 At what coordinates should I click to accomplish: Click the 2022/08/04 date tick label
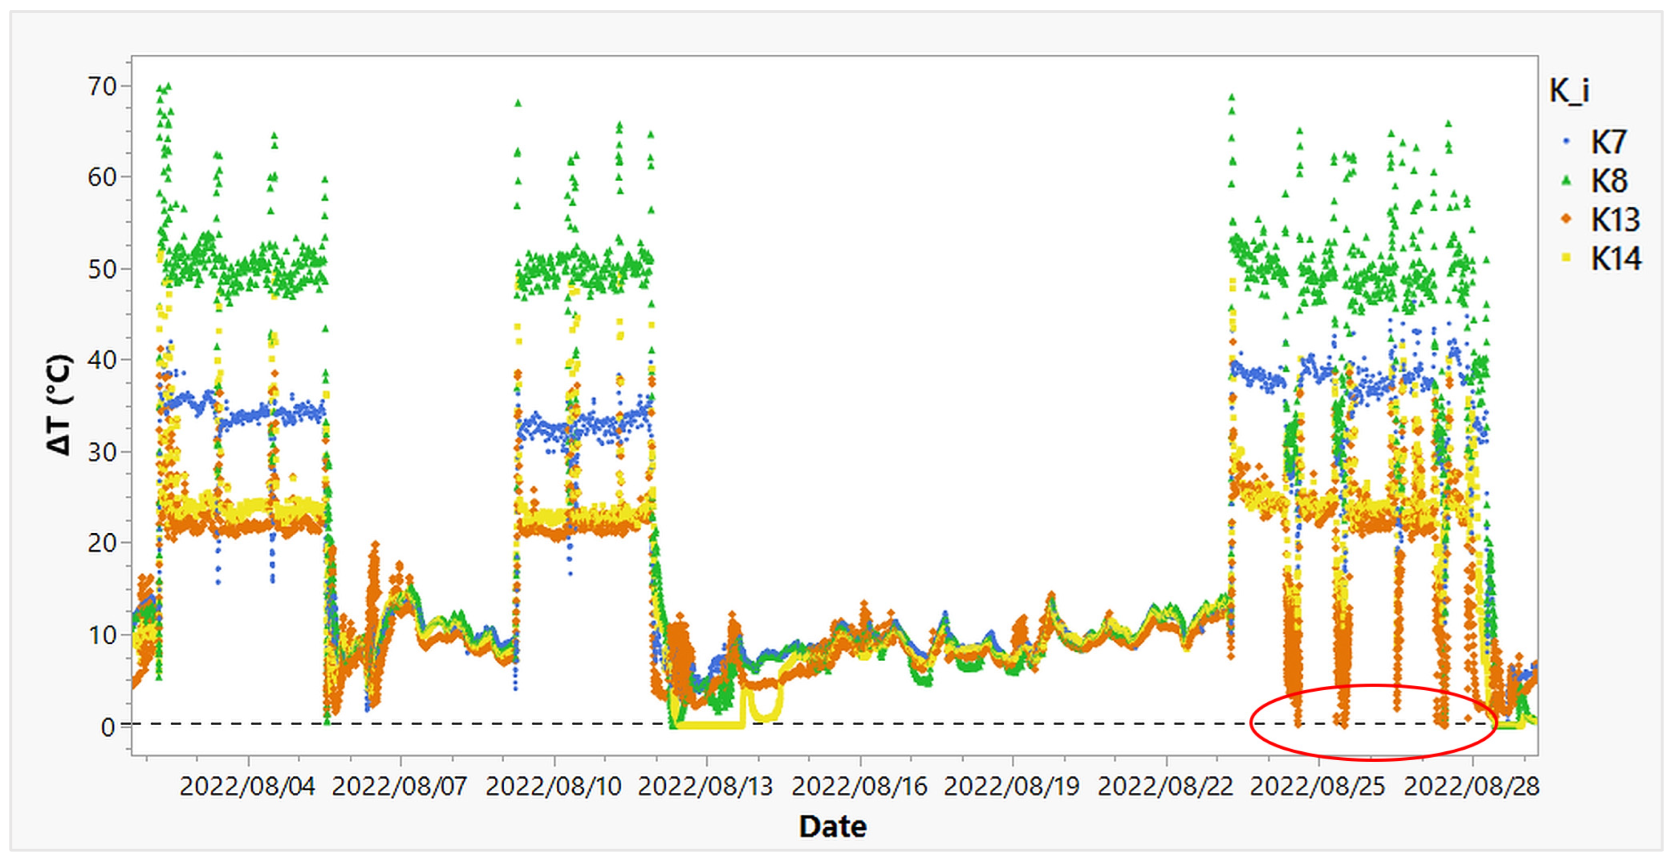(x=247, y=786)
